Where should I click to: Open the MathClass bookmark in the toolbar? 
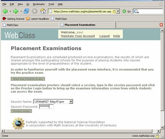click(59, 19)
